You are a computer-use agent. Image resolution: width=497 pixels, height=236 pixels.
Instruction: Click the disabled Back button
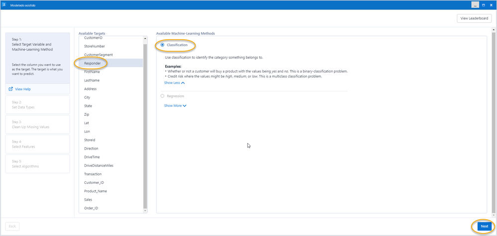[x=12, y=226]
